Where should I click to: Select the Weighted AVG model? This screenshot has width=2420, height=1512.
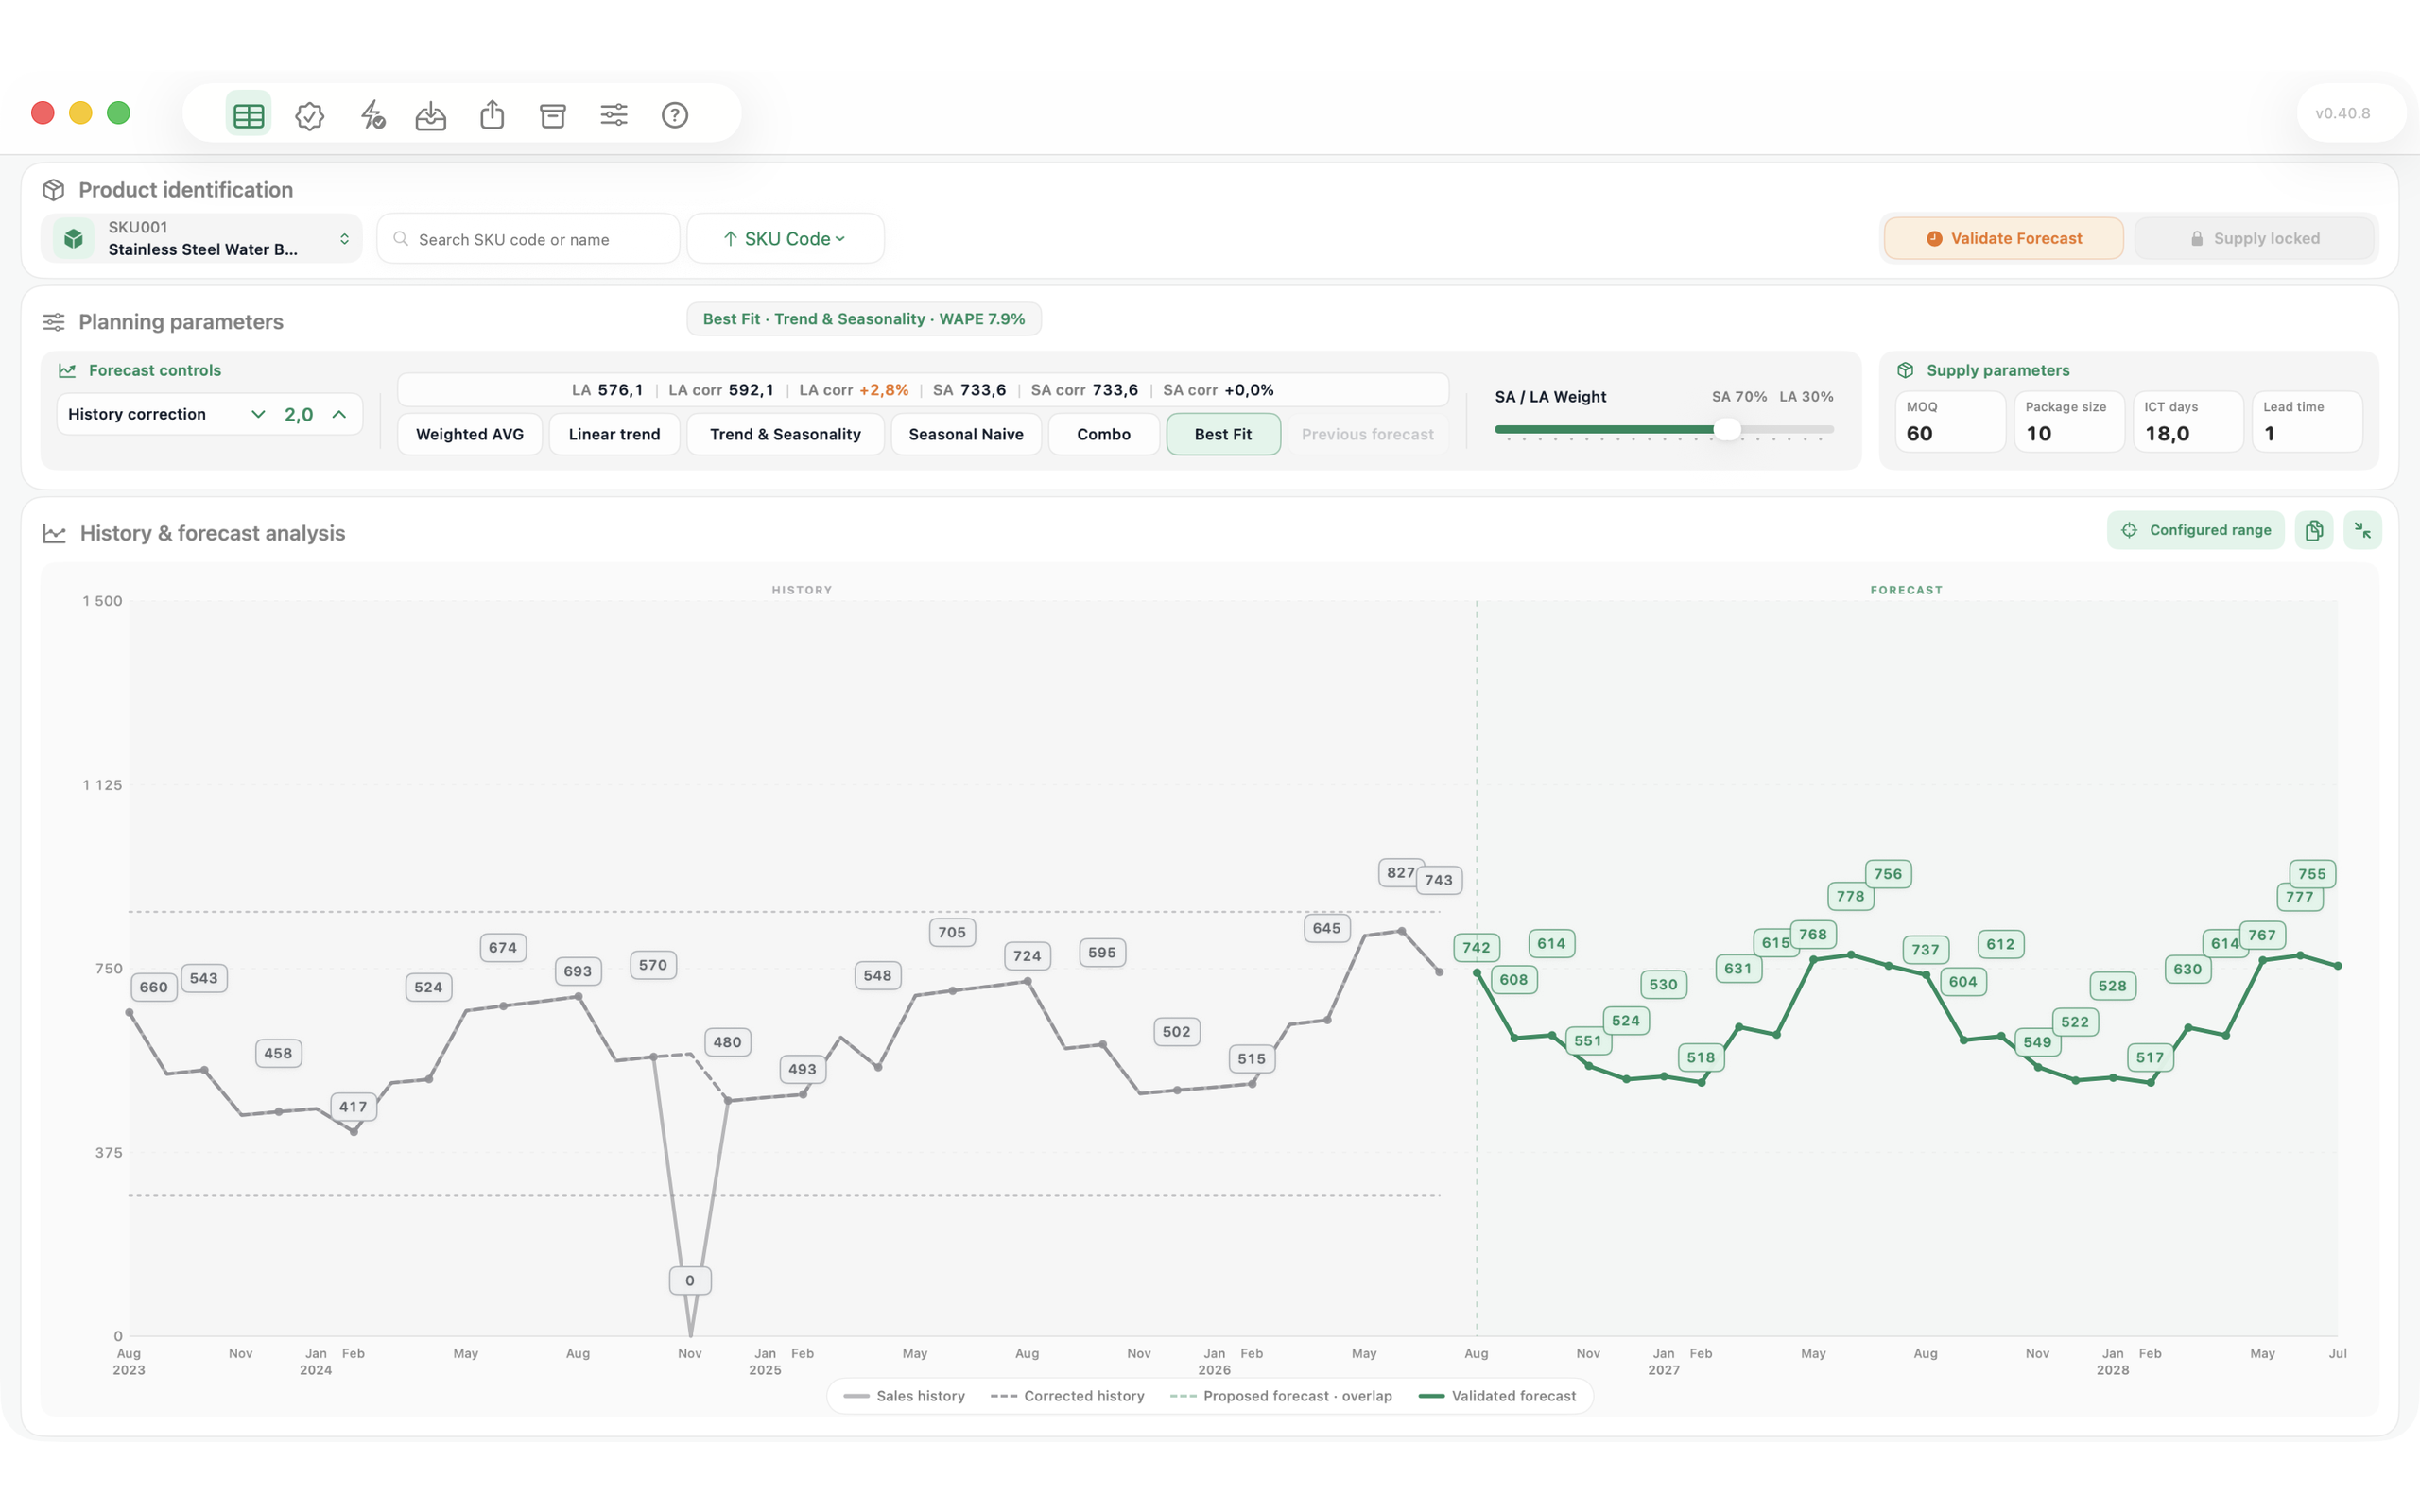[x=470, y=434]
